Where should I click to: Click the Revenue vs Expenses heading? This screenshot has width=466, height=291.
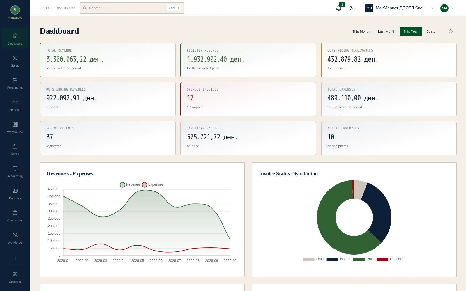[70, 174]
